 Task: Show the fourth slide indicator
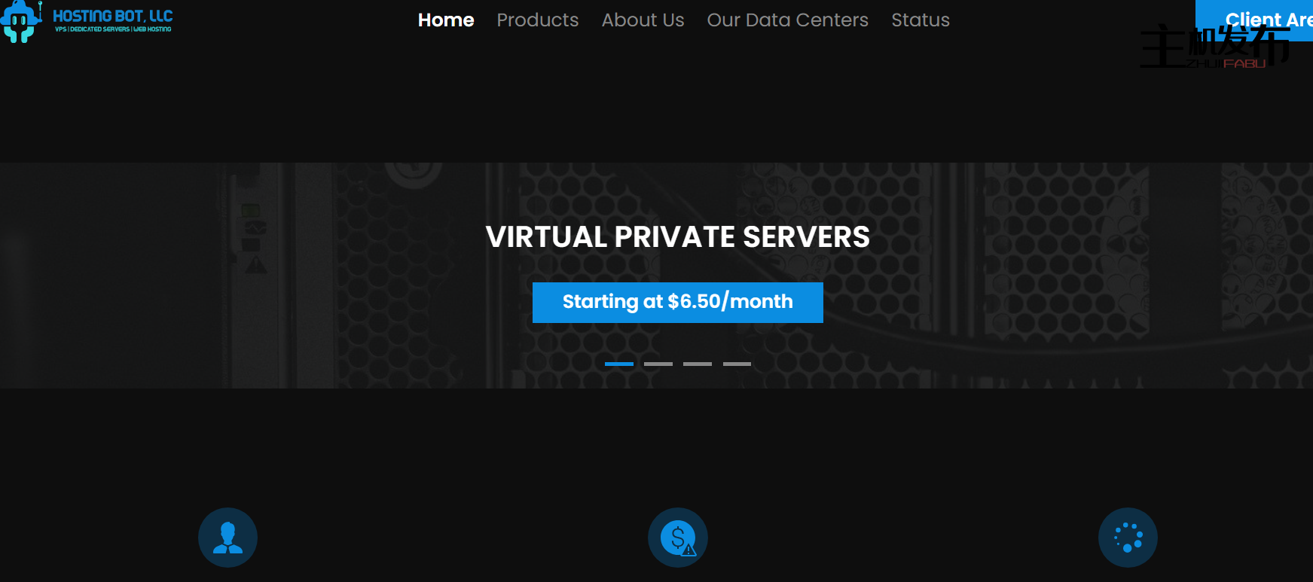[737, 364]
